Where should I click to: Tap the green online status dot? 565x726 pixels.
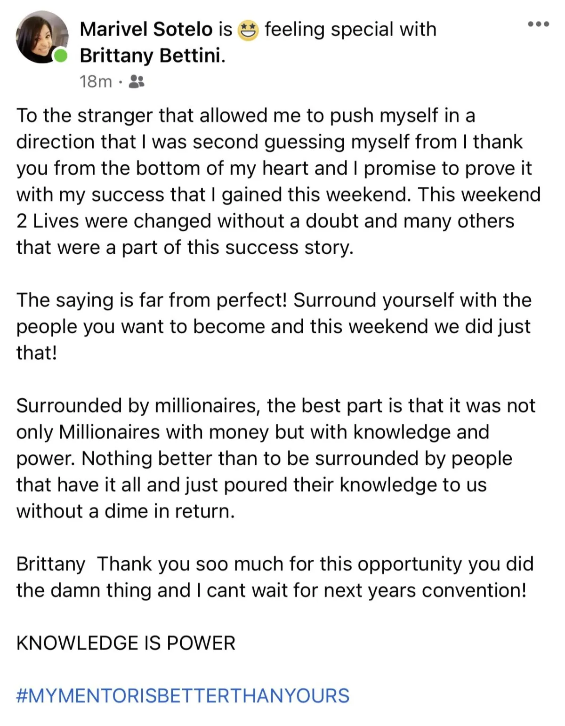pos(60,56)
